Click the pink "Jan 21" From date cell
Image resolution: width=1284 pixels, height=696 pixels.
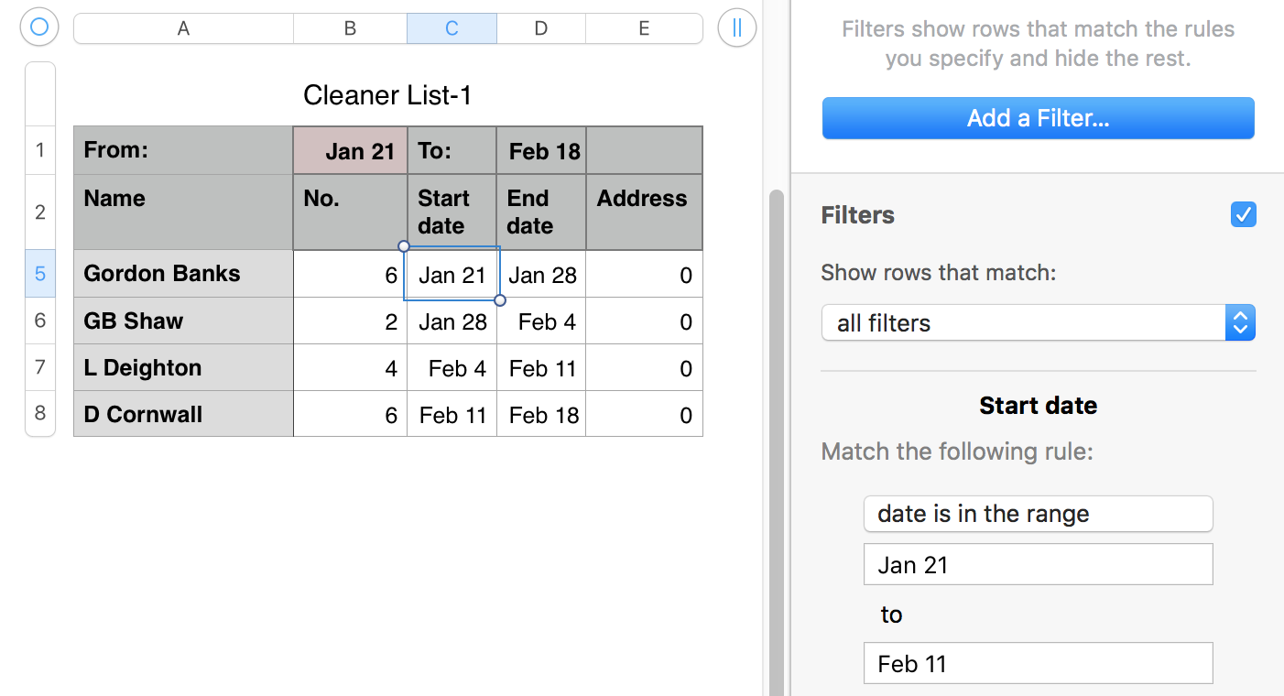350,151
